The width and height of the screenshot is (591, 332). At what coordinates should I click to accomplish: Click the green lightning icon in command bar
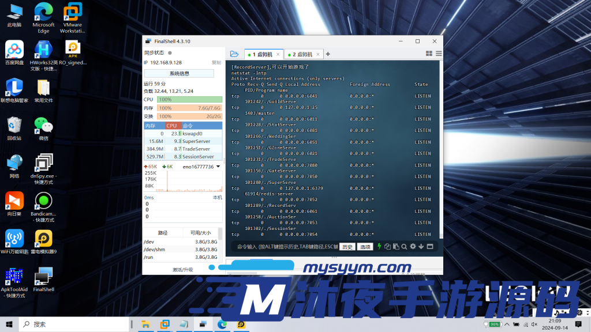pos(379,246)
